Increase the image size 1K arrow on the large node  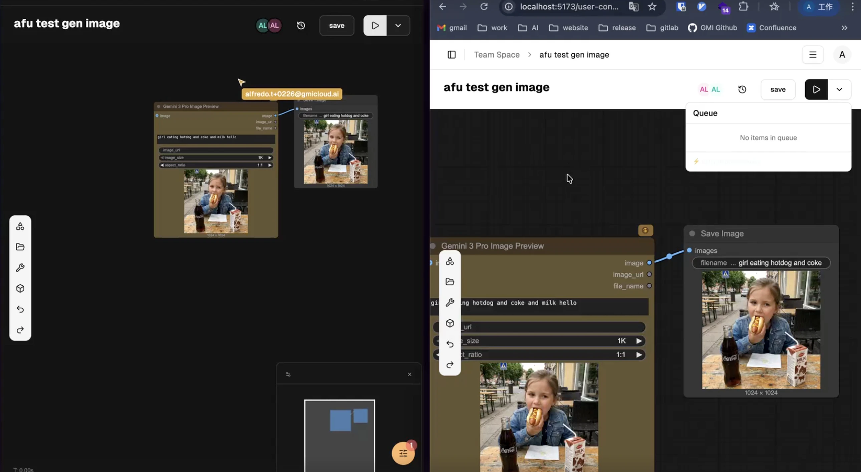tap(639, 340)
